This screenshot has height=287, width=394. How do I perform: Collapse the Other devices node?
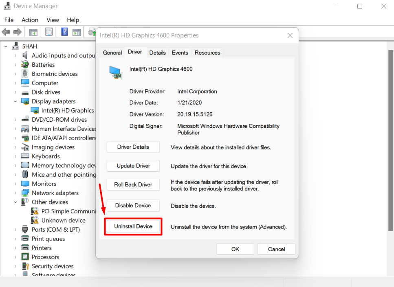(x=15, y=202)
